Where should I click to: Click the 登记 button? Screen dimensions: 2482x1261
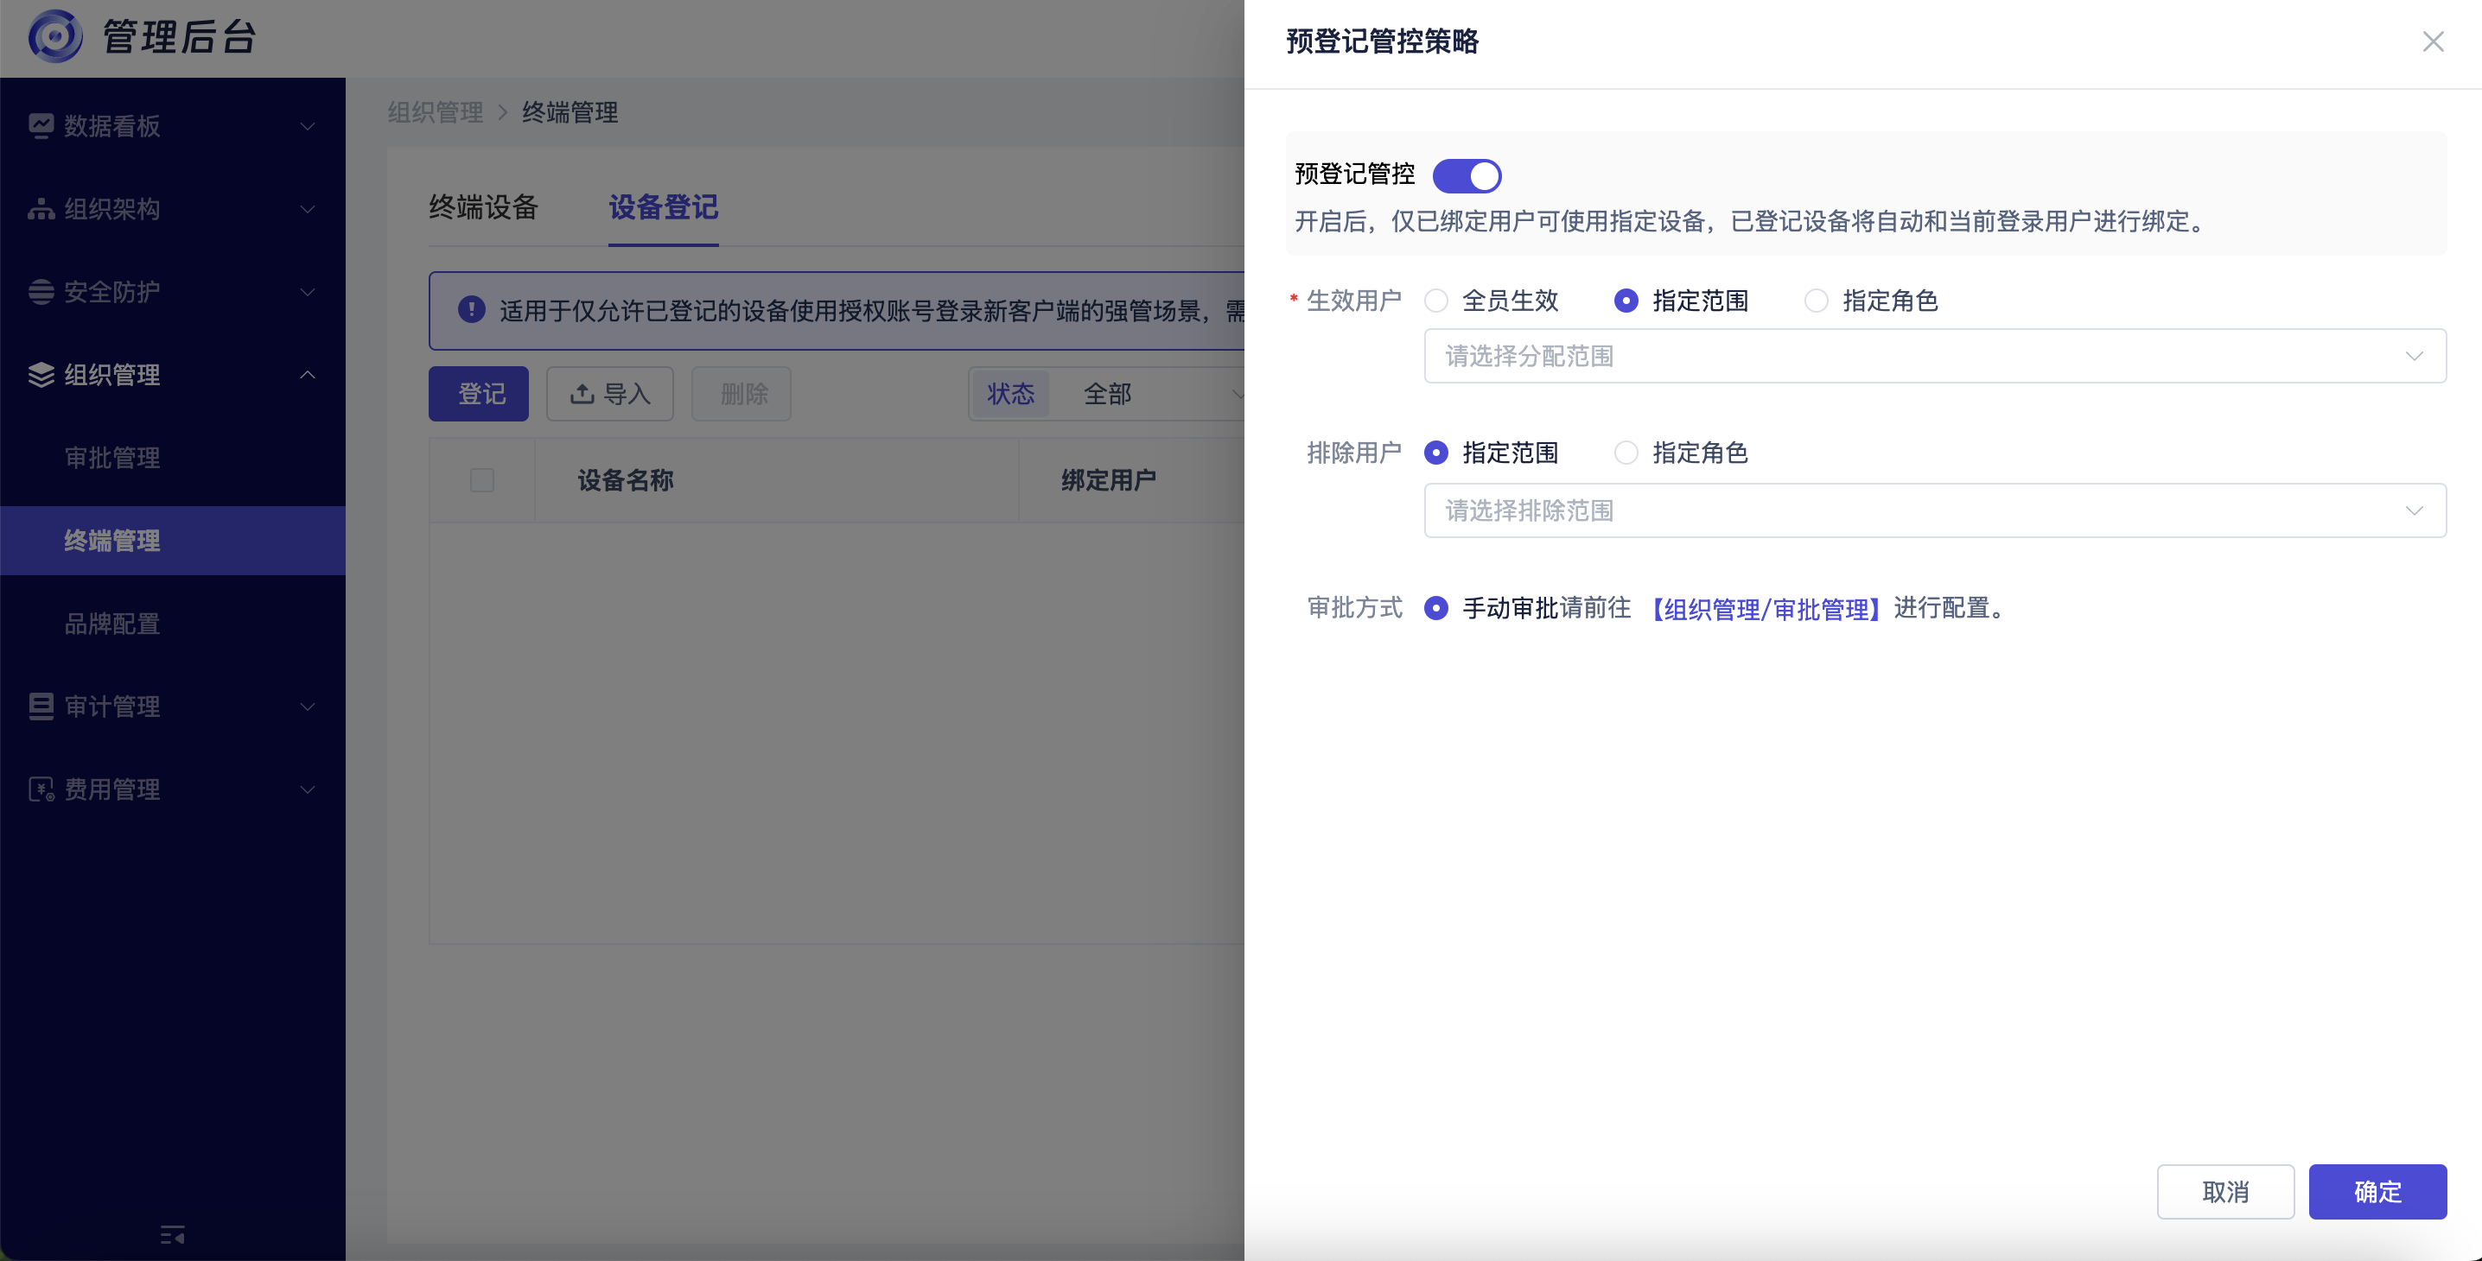point(479,394)
